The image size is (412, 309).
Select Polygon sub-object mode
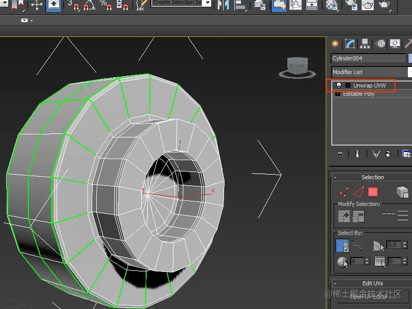(373, 192)
